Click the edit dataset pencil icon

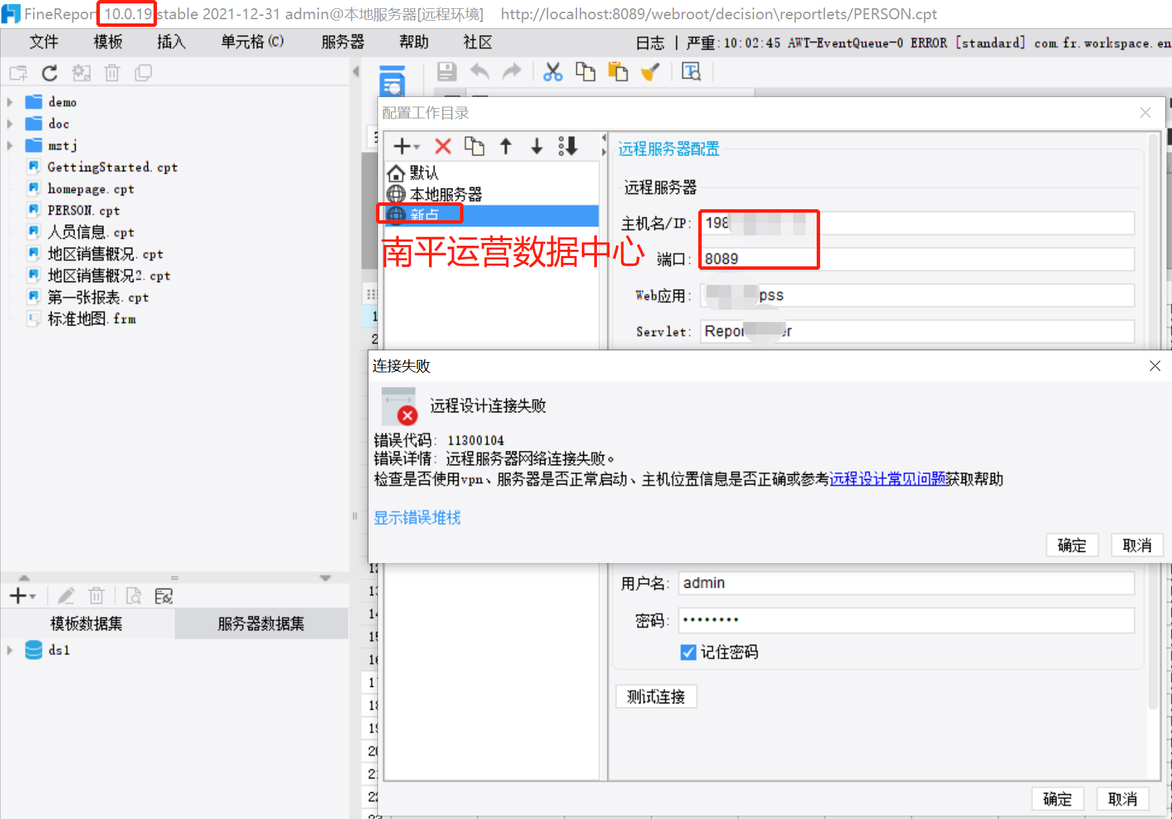[x=66, y=596]
